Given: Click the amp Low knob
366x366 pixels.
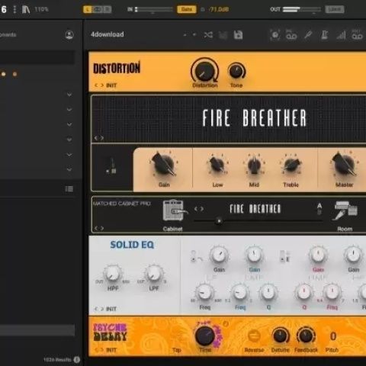Looking at the screenshot, I should pos(217,165).
